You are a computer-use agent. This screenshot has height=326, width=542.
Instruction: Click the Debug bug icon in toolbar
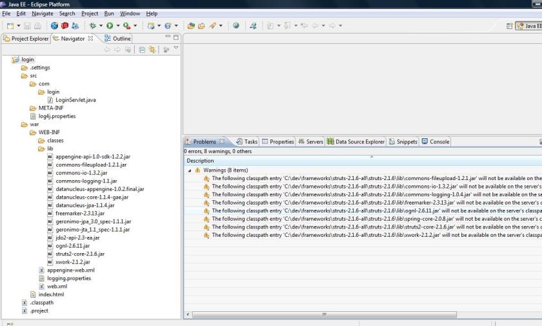(x=93, y=26)
